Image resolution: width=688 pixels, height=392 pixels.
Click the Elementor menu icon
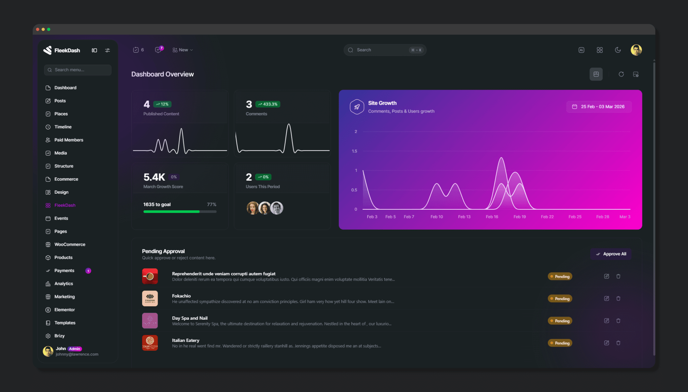click(x=48, y=310)
